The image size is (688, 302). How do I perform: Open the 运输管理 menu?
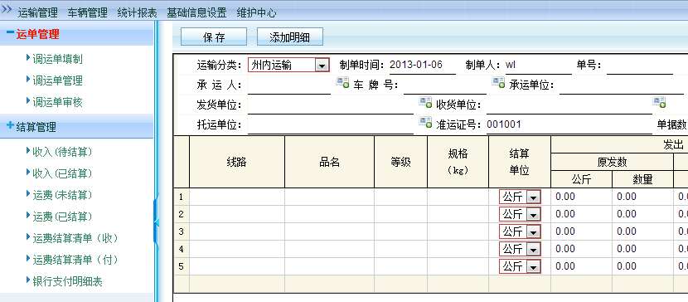(x=38, y=12)
